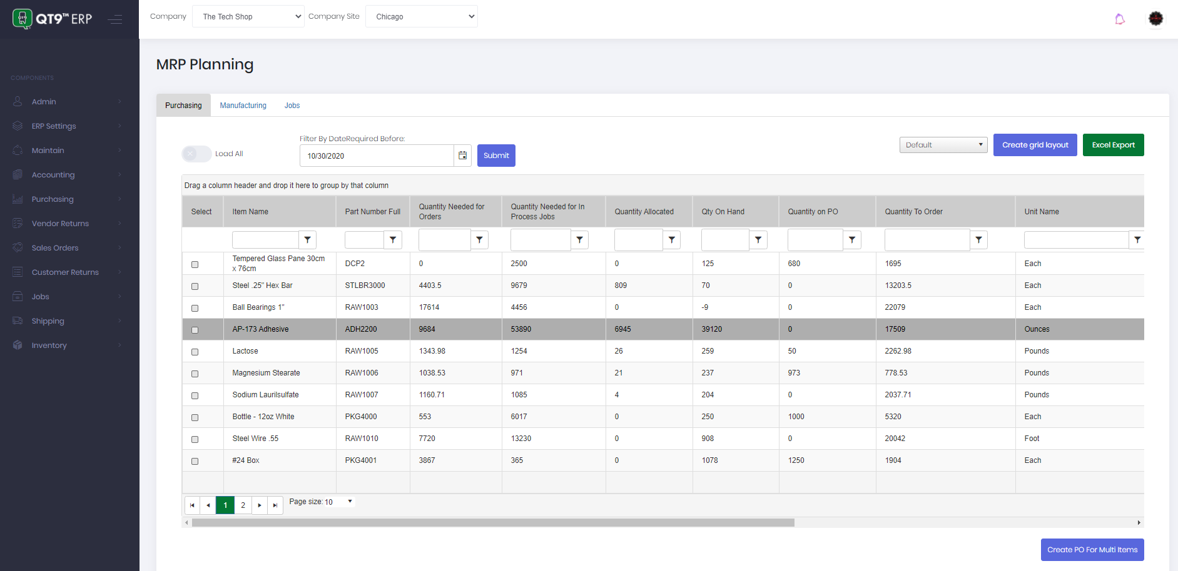This screenshot has width=1178, height=571.
Task: Click the horizontal scrollbar under the grid
Action: coord(493,523)
